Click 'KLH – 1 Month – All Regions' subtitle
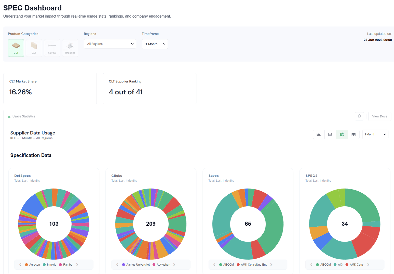This screenshot has width=394, height=274. click(31, 138)
